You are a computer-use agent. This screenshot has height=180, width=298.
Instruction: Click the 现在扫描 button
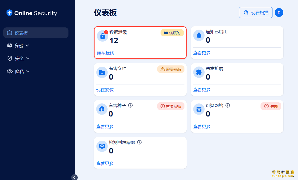tap(256, 12)
